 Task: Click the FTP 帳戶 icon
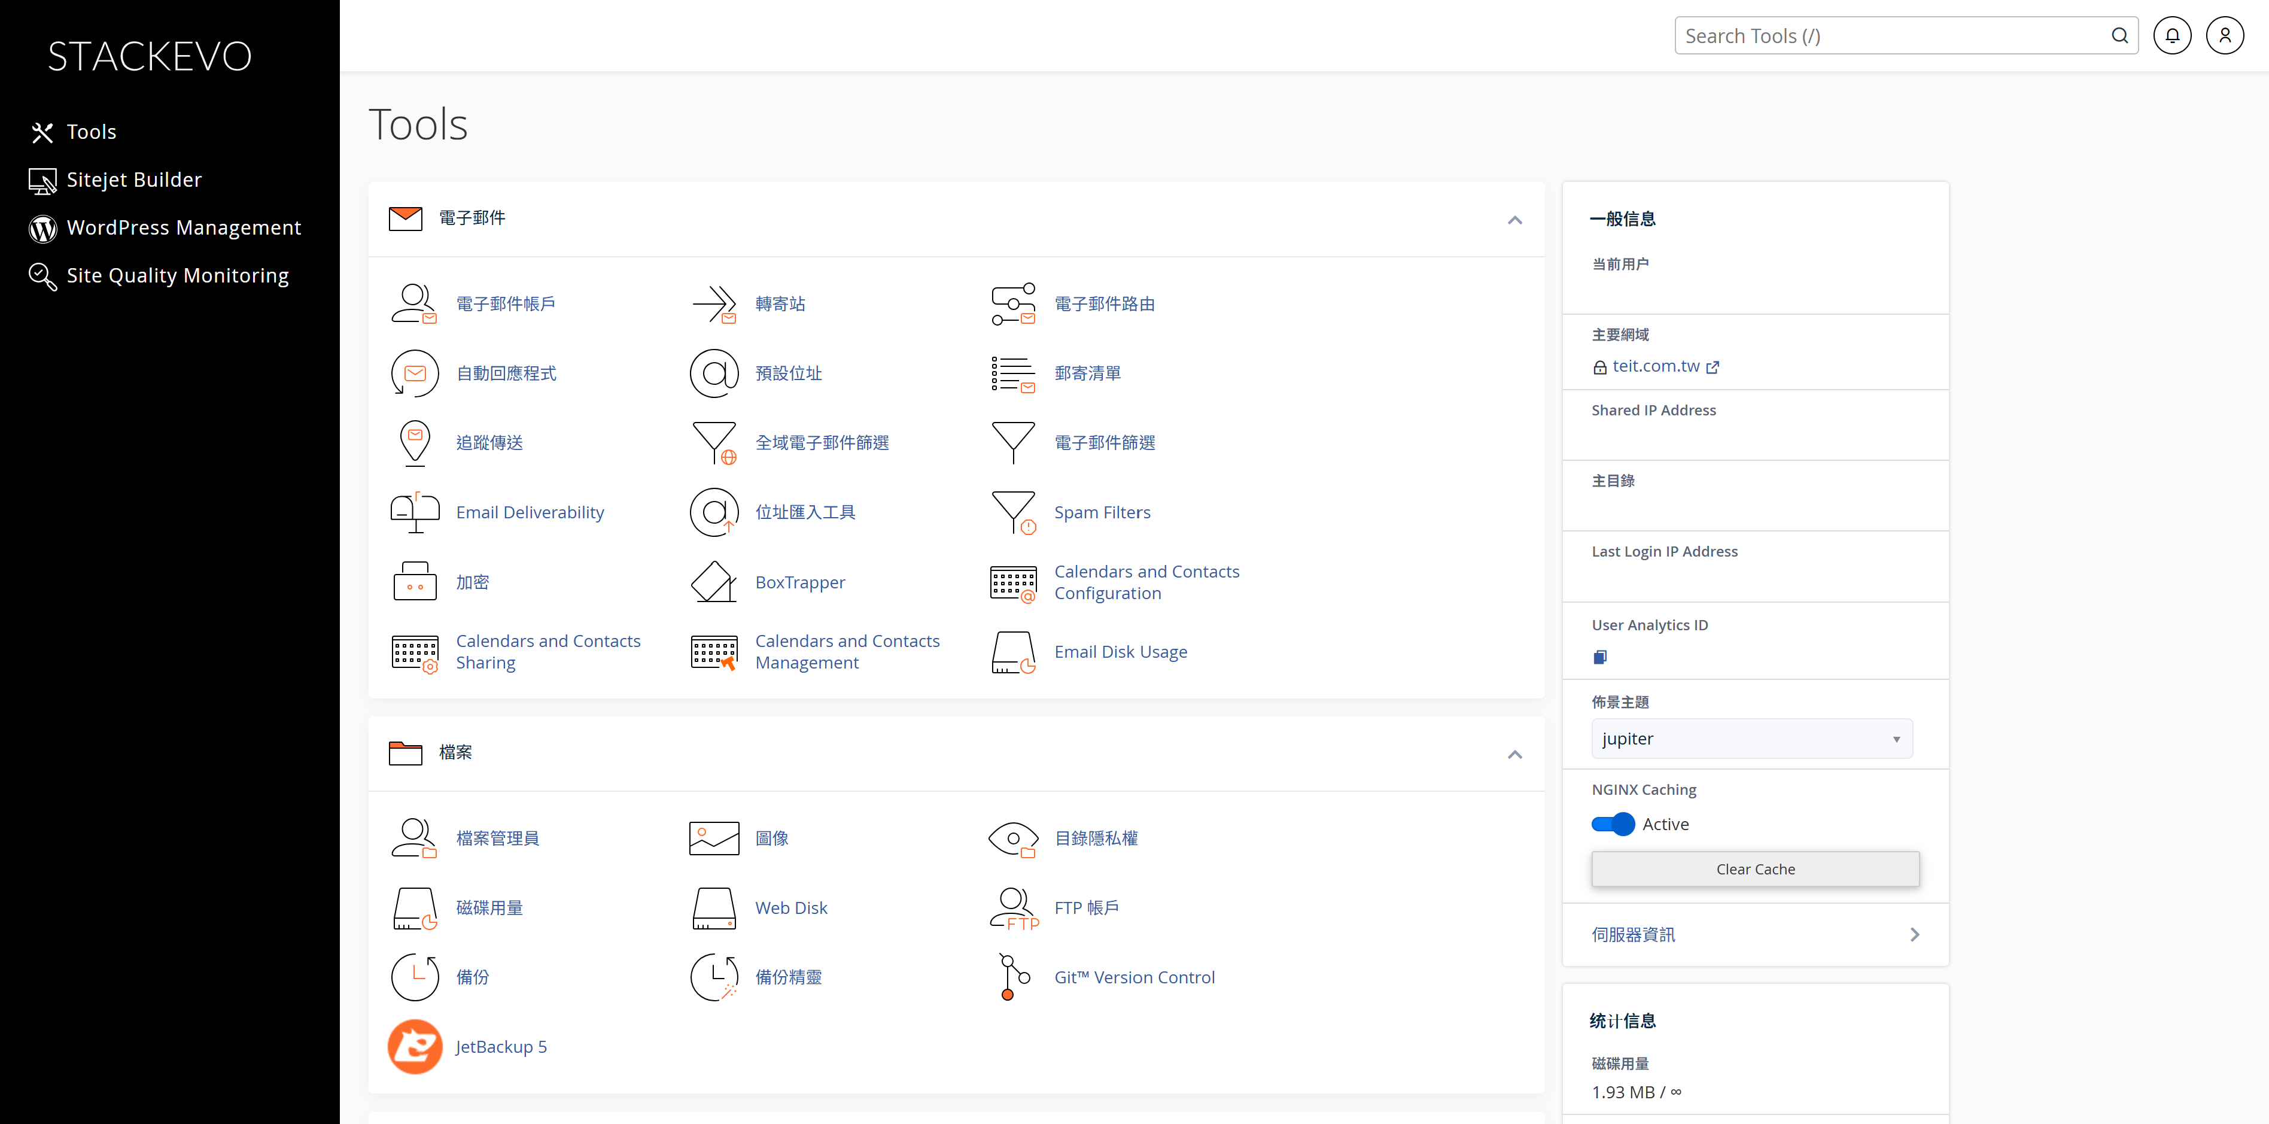pos(1013,908)
